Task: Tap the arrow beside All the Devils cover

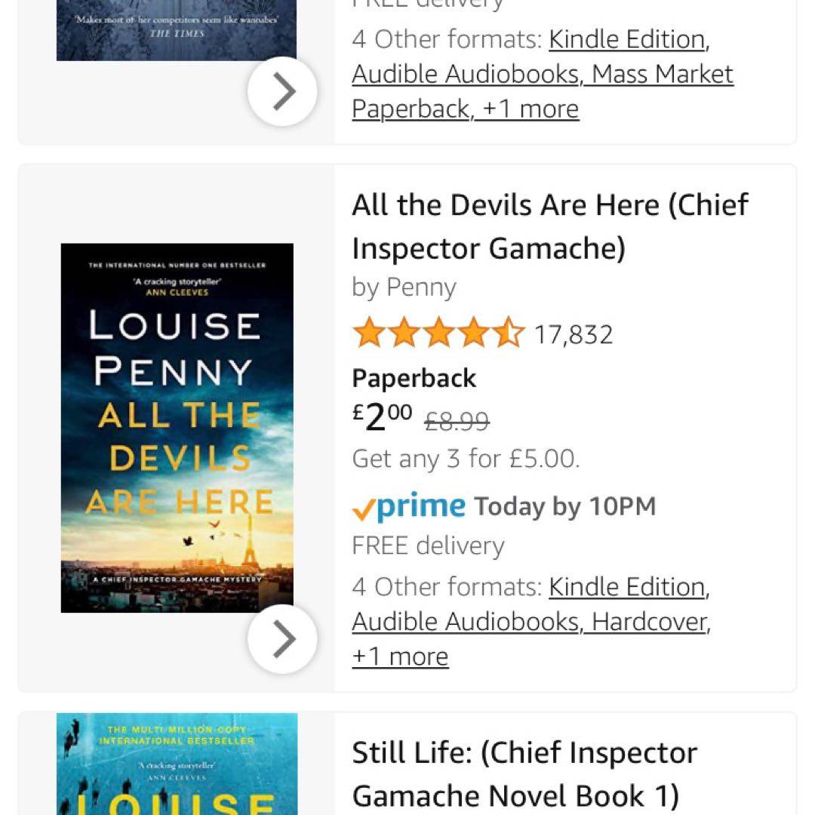Action: pyautogui.click(x=282, y=639)
